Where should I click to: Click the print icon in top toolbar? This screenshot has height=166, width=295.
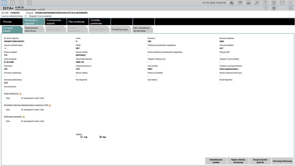coord(248,3)
